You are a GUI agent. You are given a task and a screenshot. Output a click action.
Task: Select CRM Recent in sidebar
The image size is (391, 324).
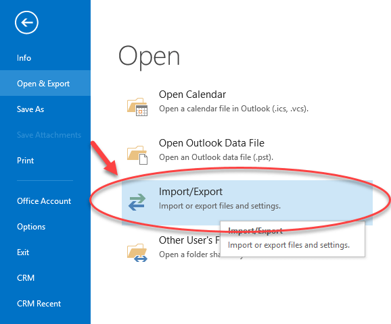[39, 304]
